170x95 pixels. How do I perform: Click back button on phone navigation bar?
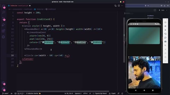coord(136,90)
